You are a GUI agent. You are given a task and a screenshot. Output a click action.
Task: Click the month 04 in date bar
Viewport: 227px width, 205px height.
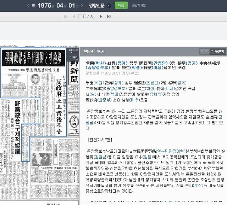[60, 6]
